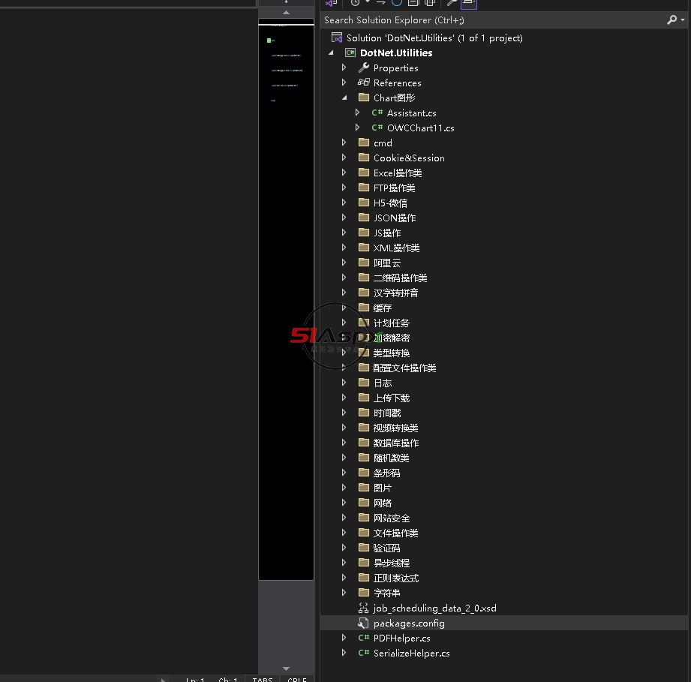Viewport: 691px width, 682px height.
Task: Open the search options dropdown arrow
Action: tap(683, 20)
